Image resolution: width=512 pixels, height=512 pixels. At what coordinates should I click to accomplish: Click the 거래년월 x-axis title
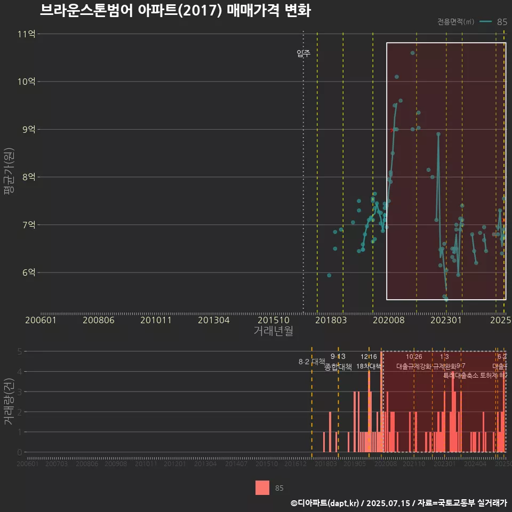[x=273, y=331]
